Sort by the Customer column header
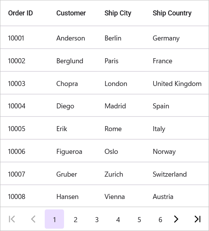This screenshot has height=231, width=209. 71,13
